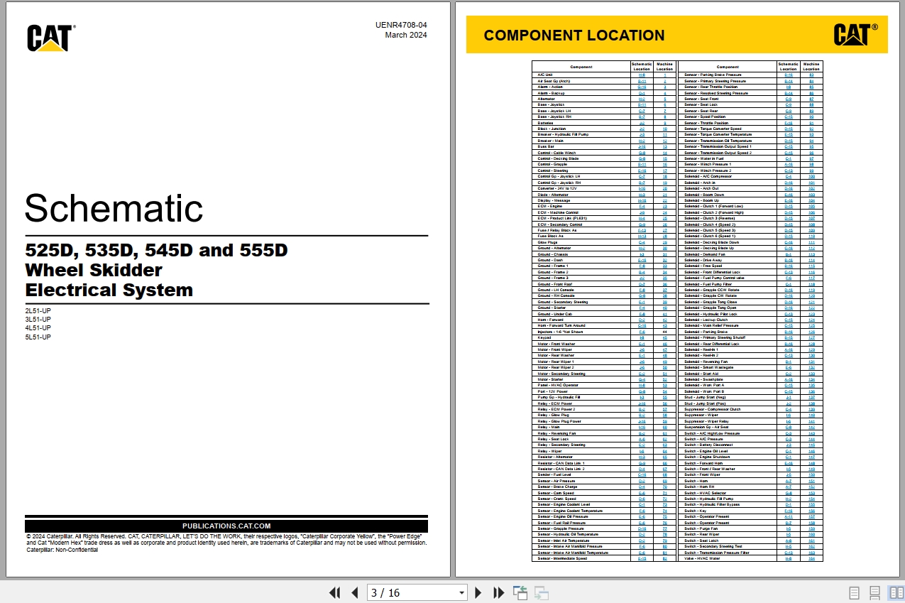Click schematic location for Solenoid - Boom Up

(x=788, y=200)
